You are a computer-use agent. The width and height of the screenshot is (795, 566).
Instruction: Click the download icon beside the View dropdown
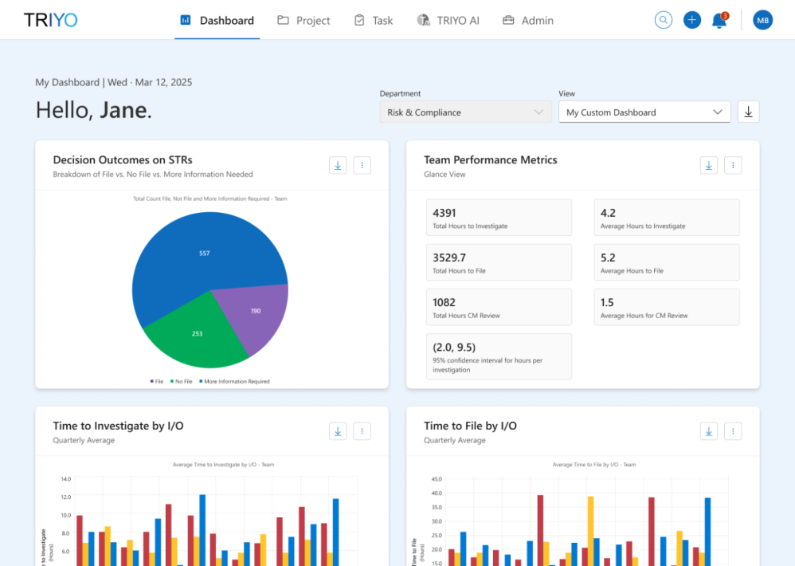coord(747,112)
